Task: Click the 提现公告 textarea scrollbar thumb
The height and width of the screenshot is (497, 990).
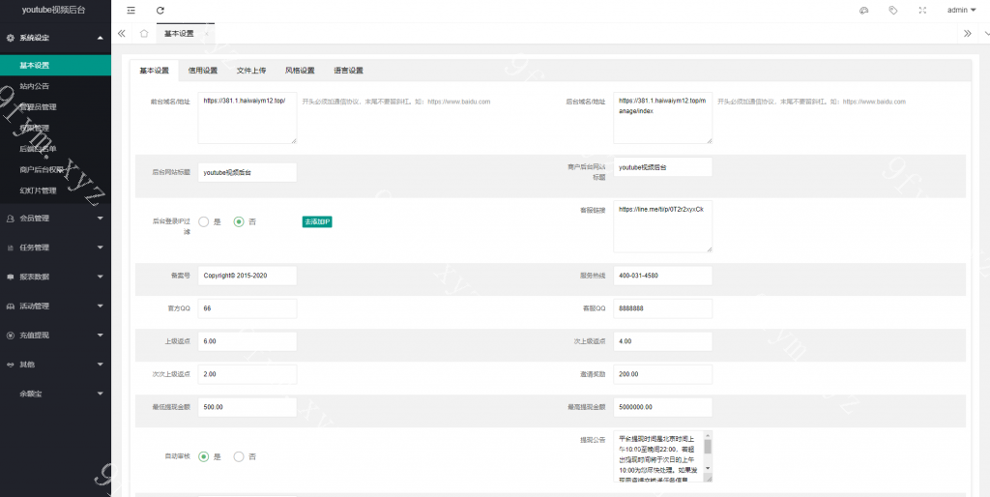Action: 708,447
